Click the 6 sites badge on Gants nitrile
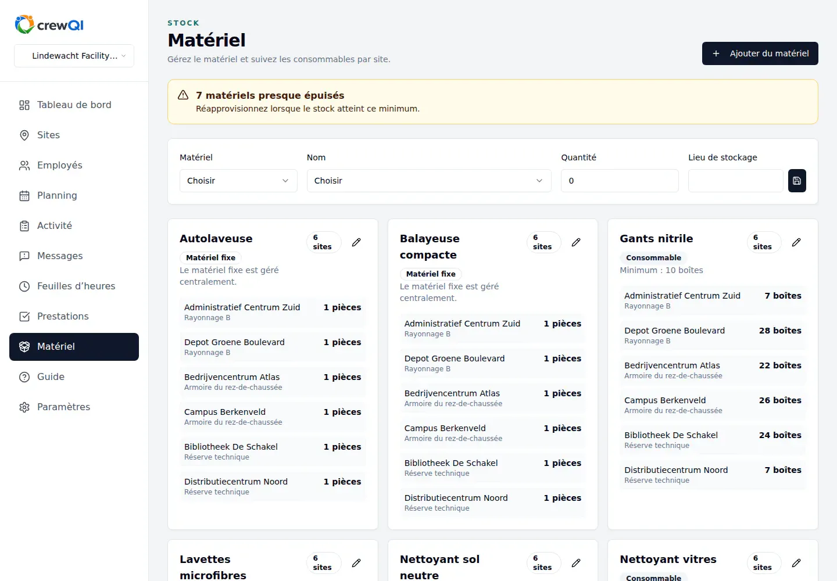 click(764, 242)
